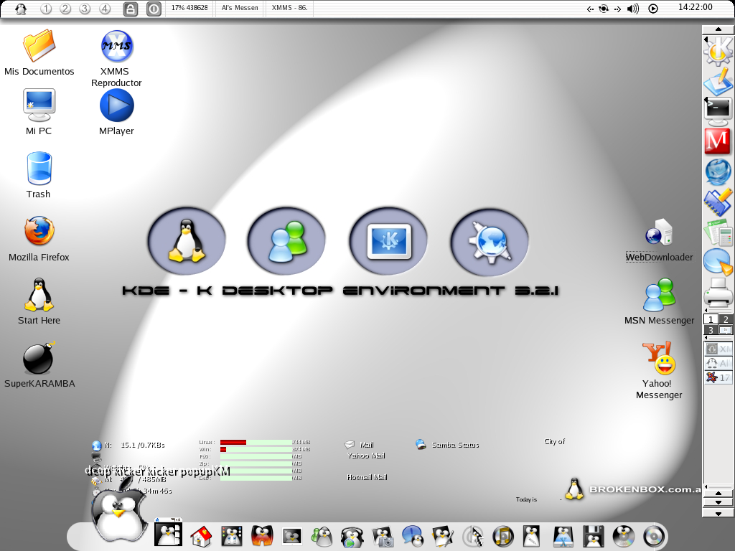Click the Tux penguin circle button
This screenshot has width=735, height=551.
coord(187,241)
